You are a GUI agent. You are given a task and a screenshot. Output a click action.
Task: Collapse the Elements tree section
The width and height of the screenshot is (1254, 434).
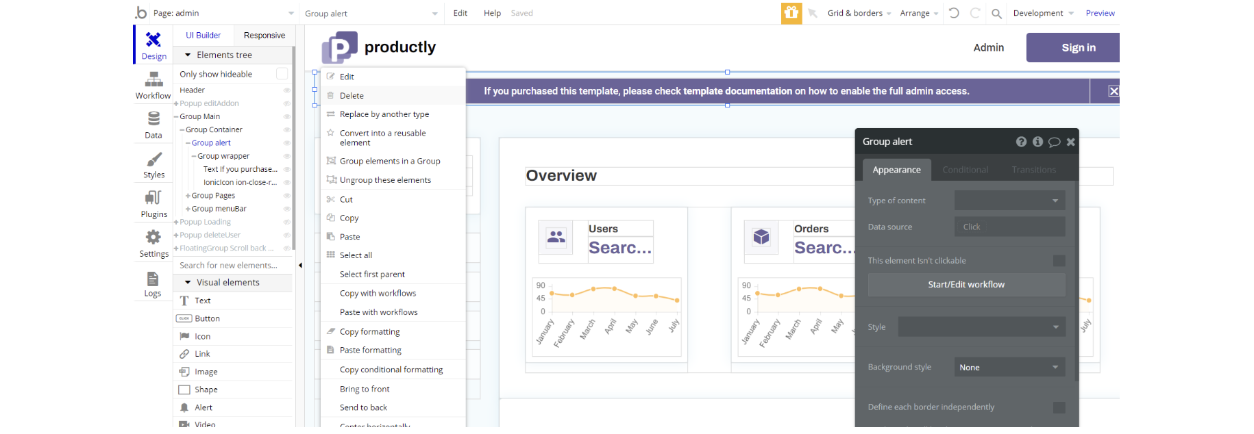pyautogui.click(x=188, y=55)
